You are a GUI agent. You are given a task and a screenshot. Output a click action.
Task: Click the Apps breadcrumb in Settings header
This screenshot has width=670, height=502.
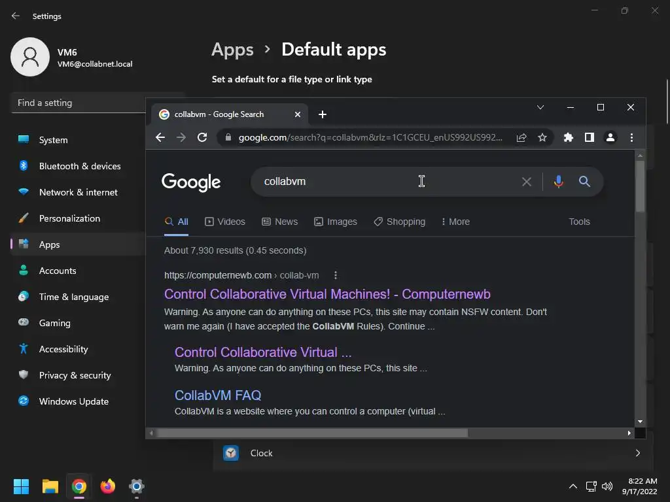pos(232,50)
